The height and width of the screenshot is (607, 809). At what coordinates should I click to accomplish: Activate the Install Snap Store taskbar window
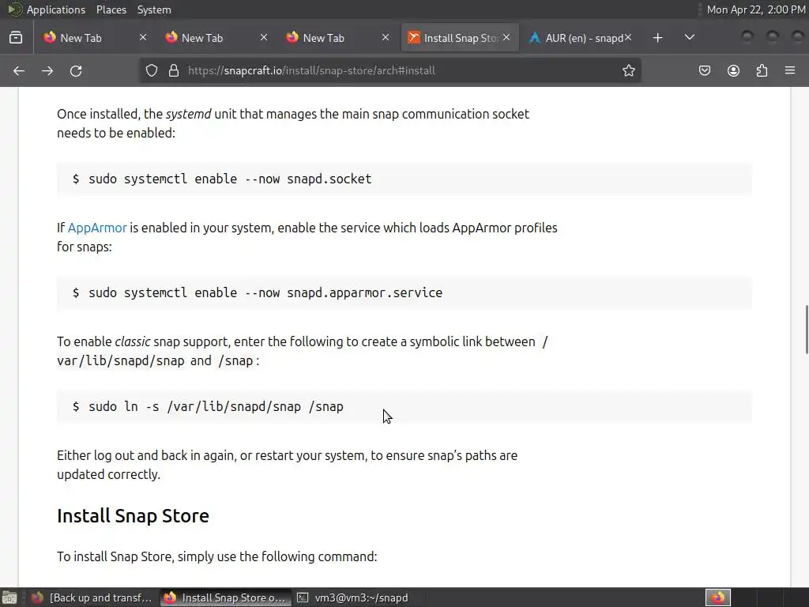(225, 598)
